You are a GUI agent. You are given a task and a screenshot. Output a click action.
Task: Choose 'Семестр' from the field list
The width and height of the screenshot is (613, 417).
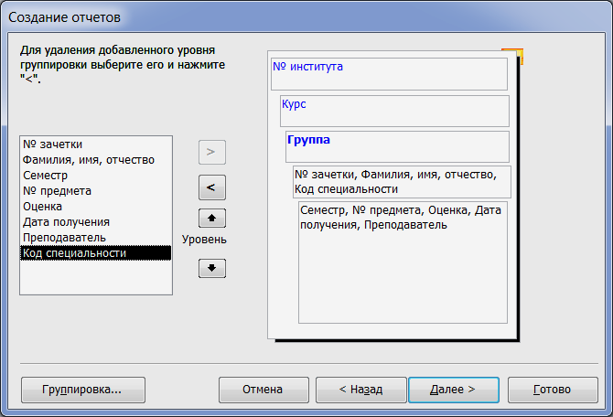(x=96, y=176)
